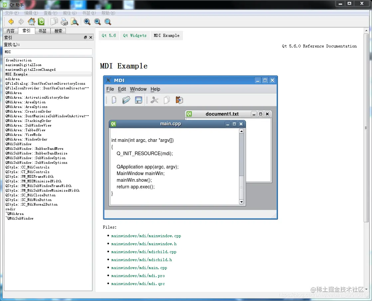Open mainwindows/mdi/mdi.pro link
372x301 pixels.
tap(138, 276)
